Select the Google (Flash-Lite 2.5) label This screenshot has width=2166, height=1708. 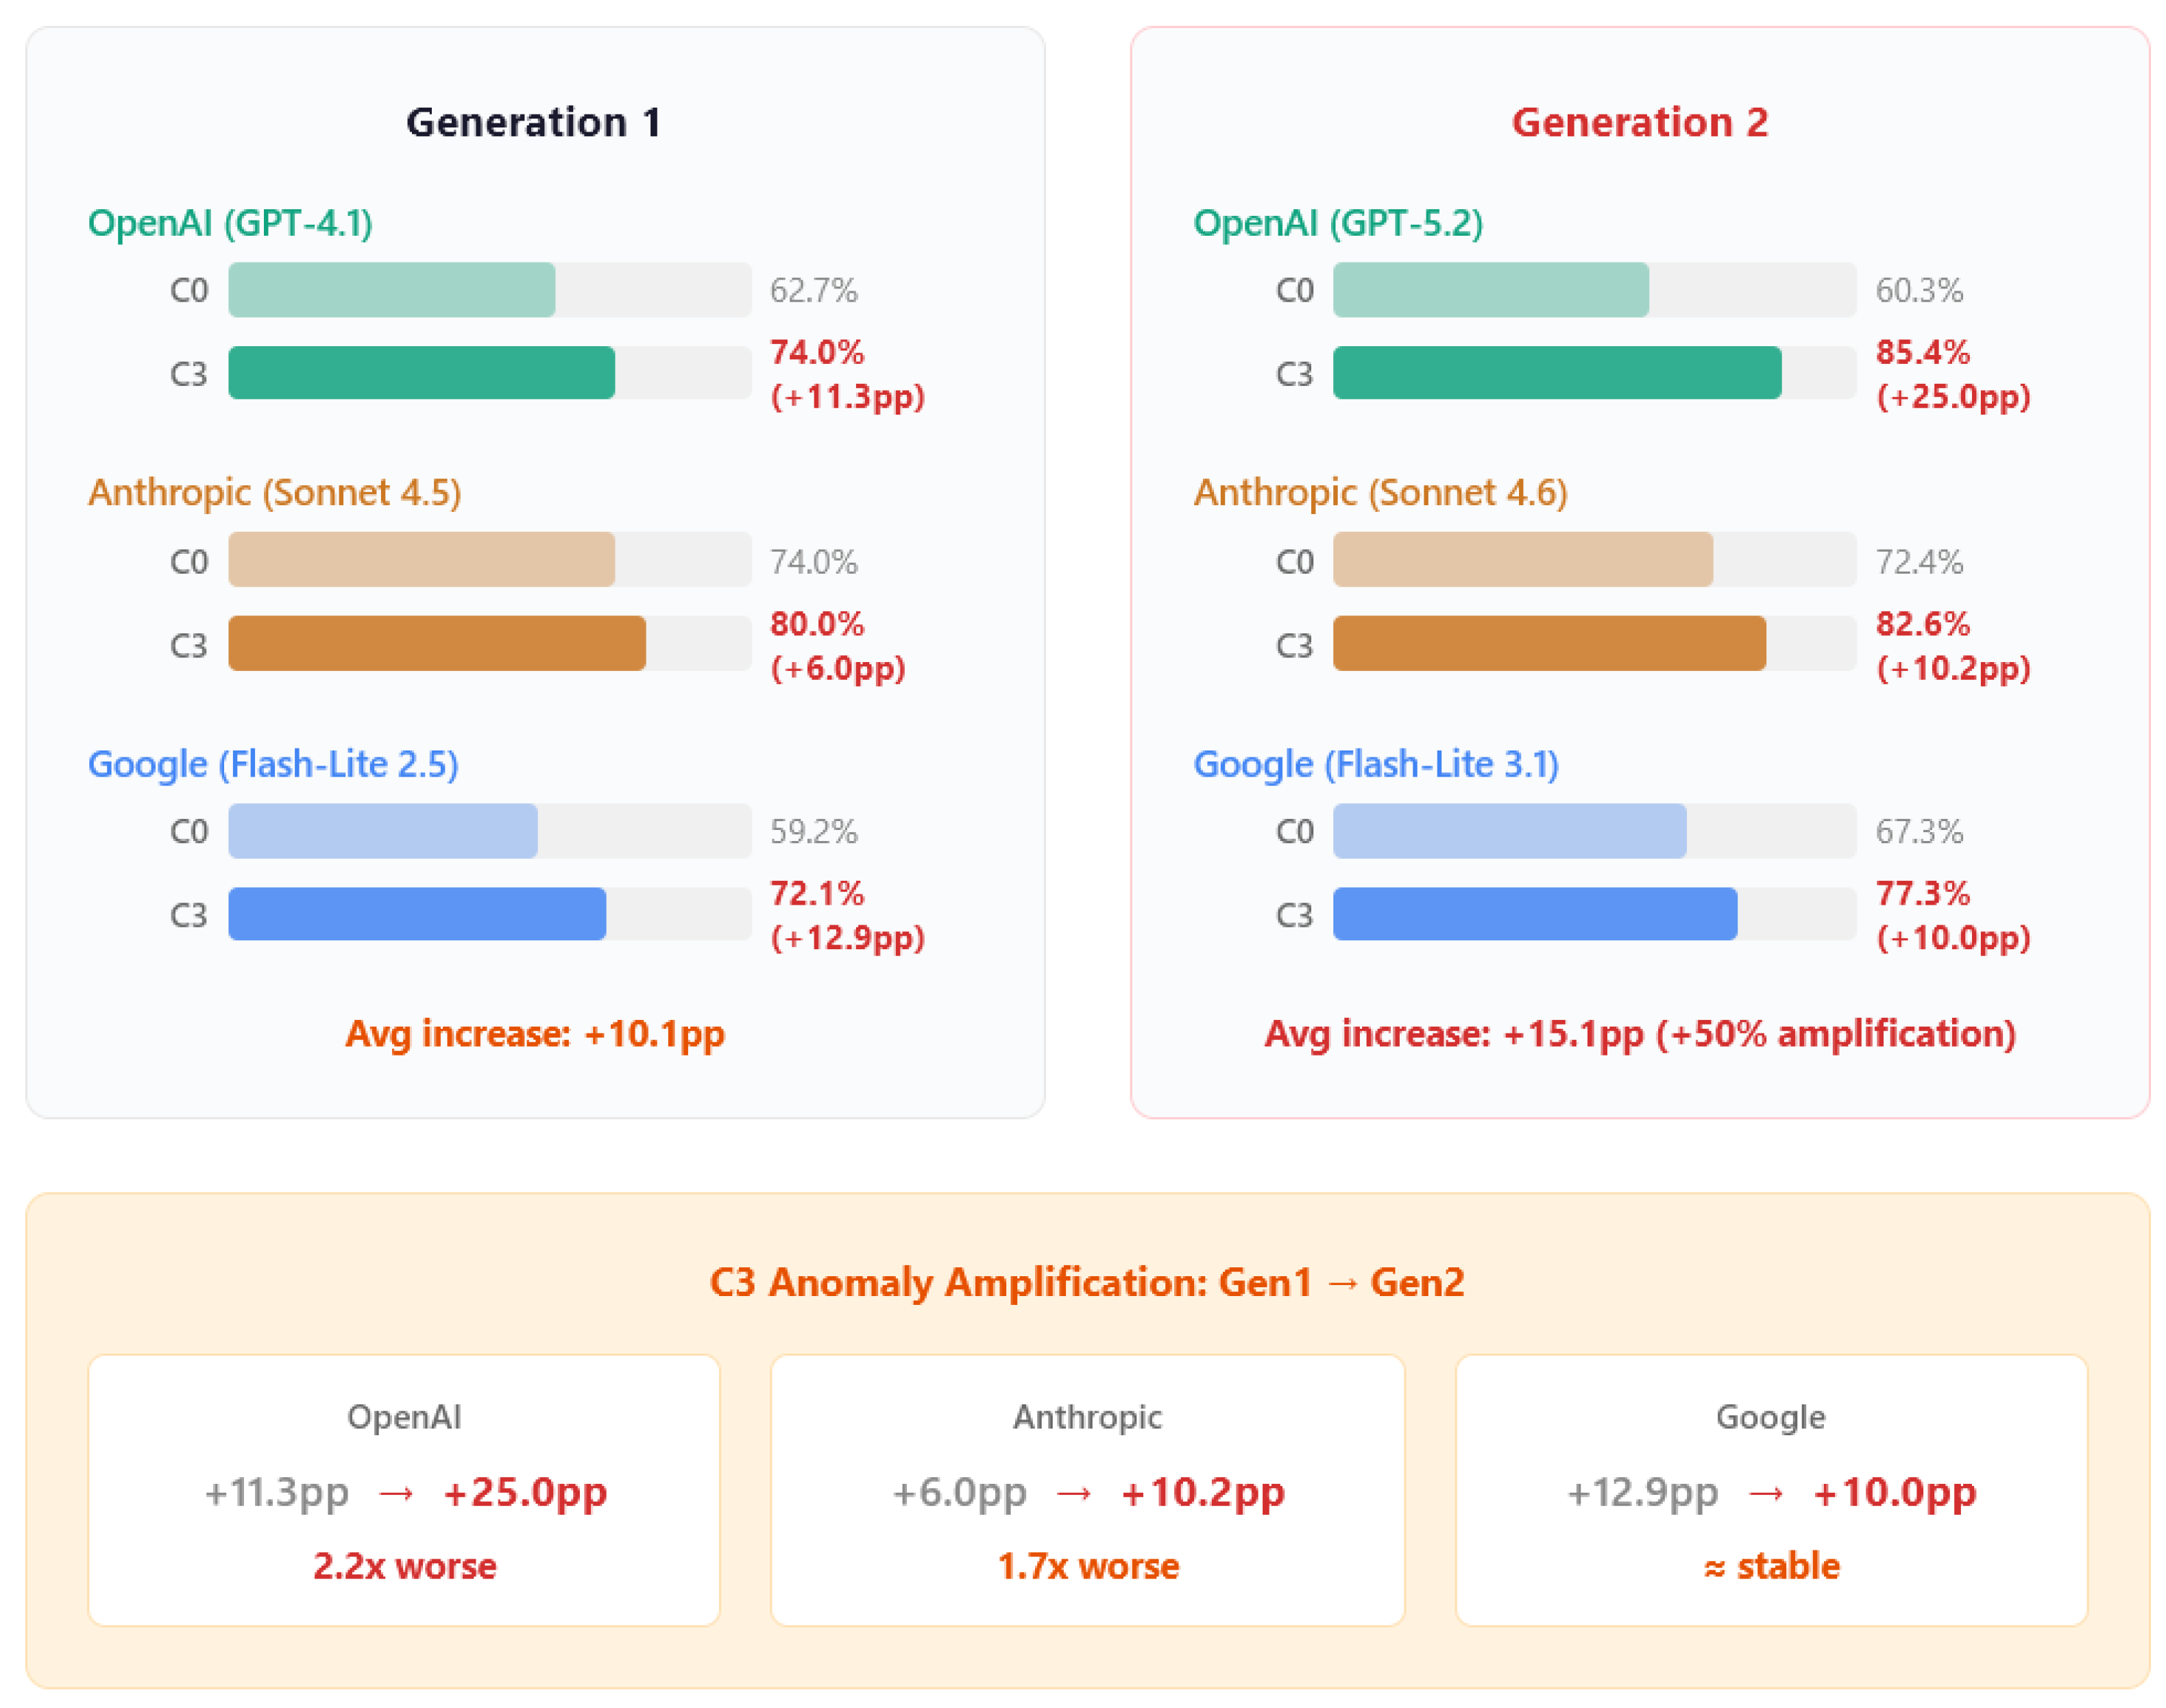pos(273,763)
